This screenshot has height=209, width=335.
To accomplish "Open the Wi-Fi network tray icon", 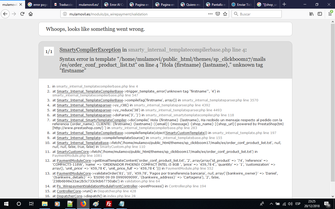I will 284,204.
